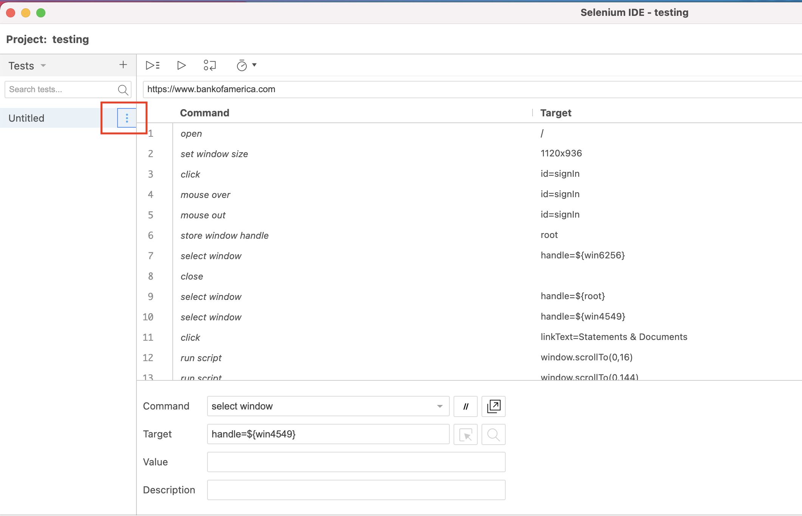Edit the Target handle value field
Viewport: 802px width, 516px height.
[x=327, y=434]
